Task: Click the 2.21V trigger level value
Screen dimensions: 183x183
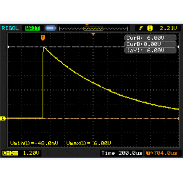Action: (x=168, y=28)
